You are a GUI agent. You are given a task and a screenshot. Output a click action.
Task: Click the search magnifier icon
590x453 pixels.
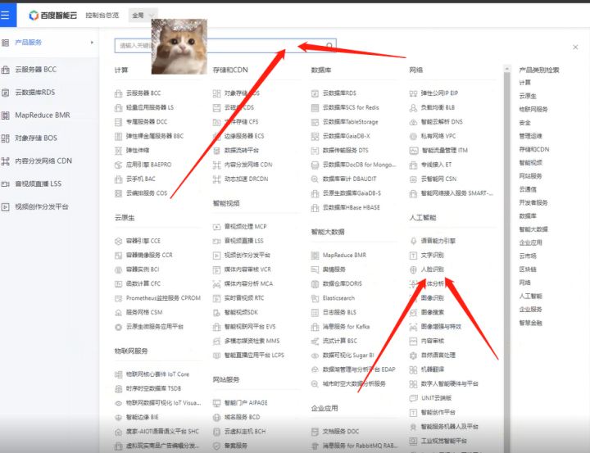point(329,46)
